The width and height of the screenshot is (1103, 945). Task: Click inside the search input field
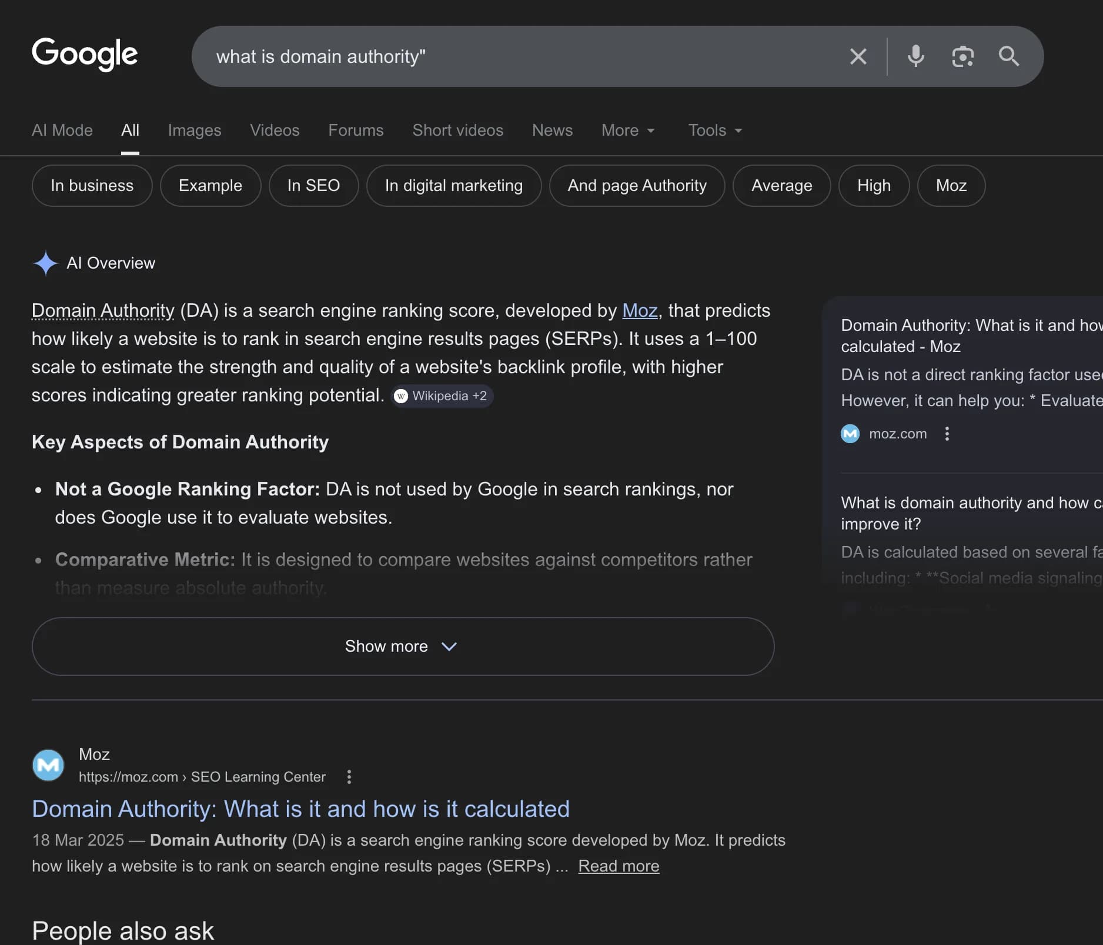pyautogui.click(x=470, y=56)
